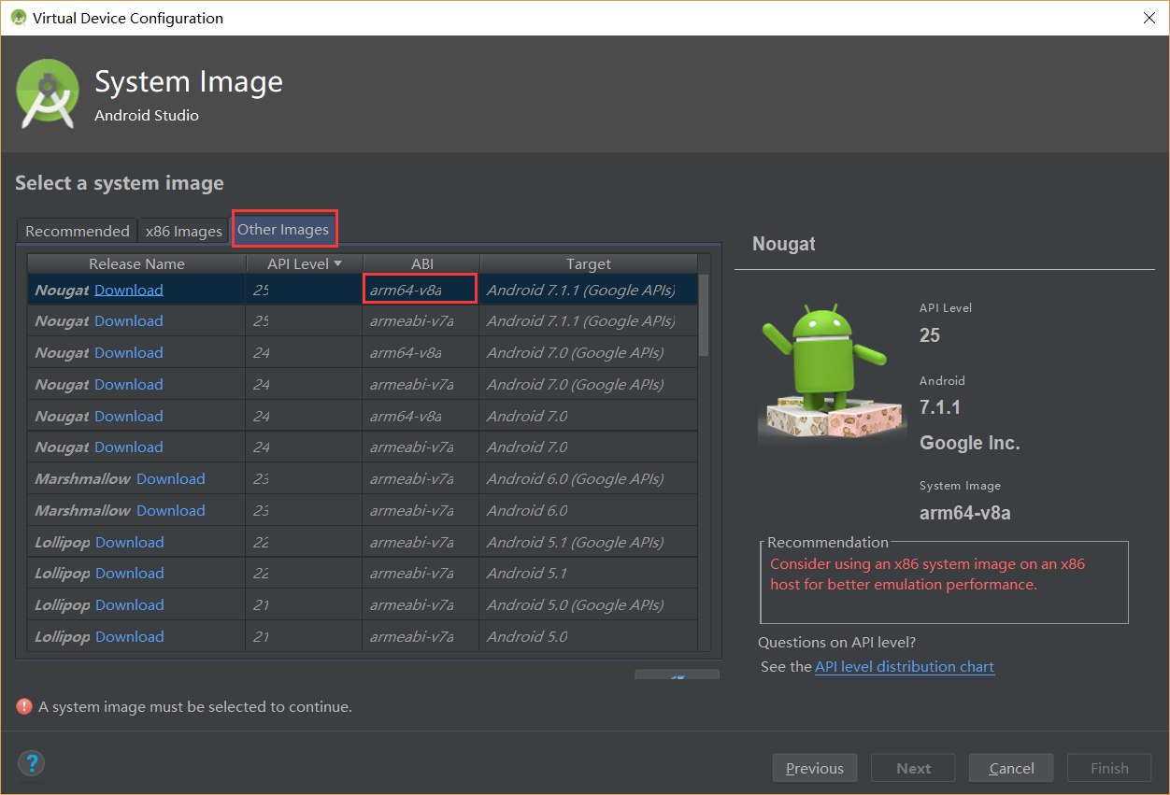Cancel the Virtual Device Configuration
1170x795 pixels.
[1010, 767]
